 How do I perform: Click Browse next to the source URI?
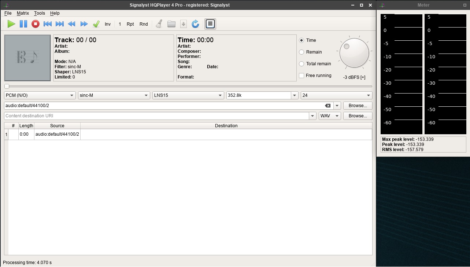click(358, 106)
